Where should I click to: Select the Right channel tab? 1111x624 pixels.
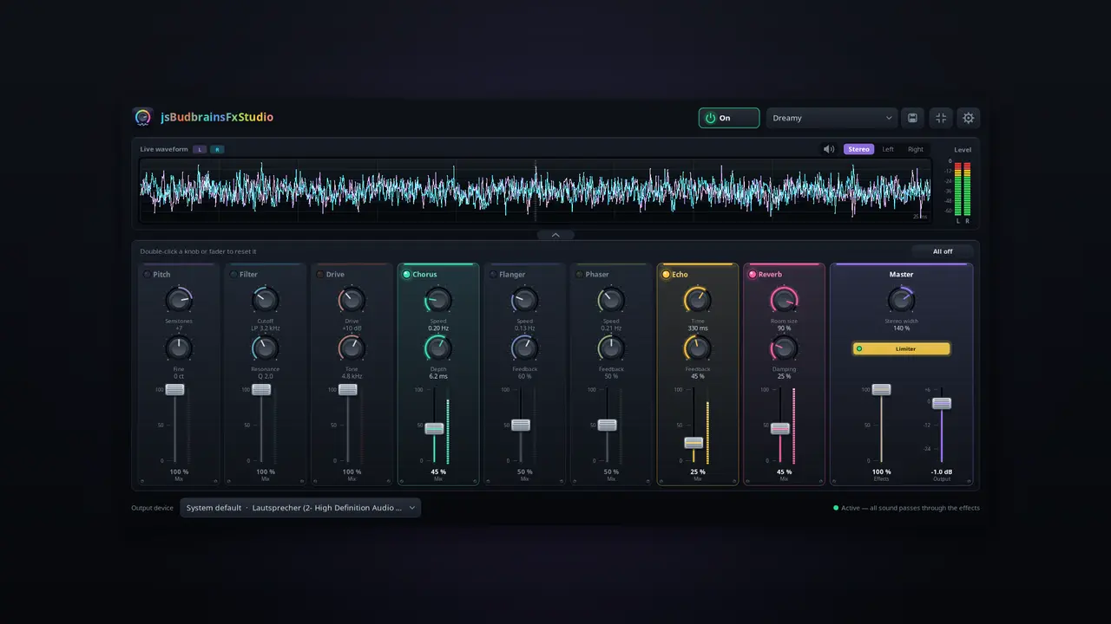(916, 149)
